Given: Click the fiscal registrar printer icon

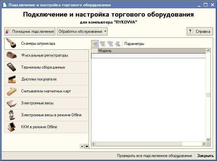Looking at the screenshot, I should tap(12, 55).
